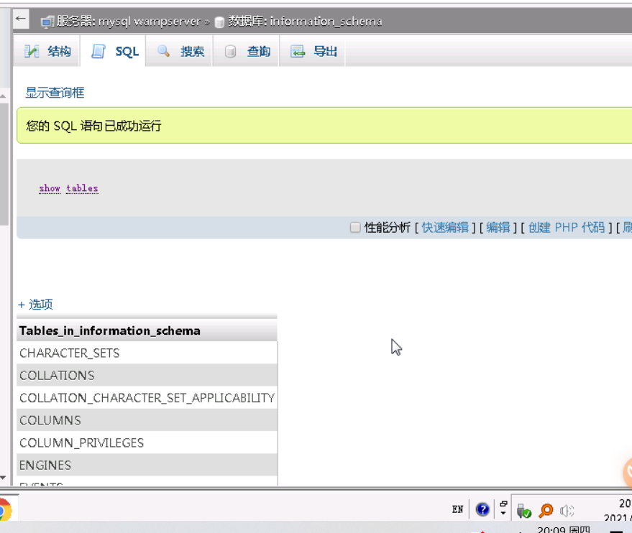
Task: Open the 导出 (Export) tab
Action: 312,51
